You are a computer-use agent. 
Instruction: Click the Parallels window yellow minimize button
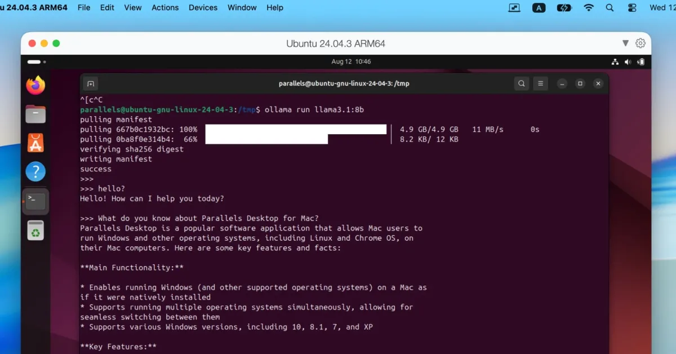44,43
